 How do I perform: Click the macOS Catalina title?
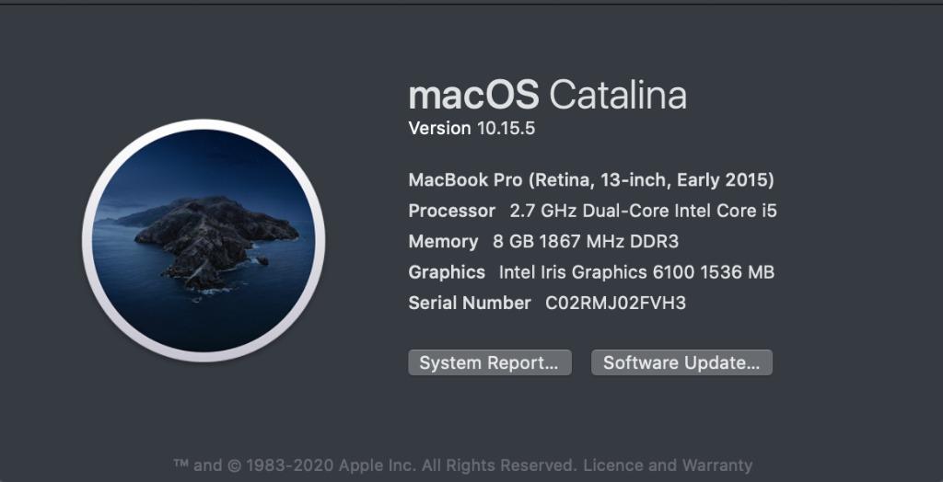[x=547, y=95]
